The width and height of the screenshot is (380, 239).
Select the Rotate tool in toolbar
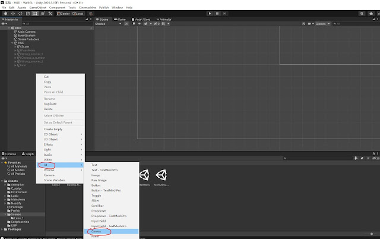coord(20,14)
